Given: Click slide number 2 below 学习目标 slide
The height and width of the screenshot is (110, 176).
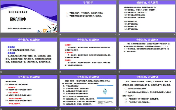Looking at the screenshot, I should [x=115, y=35].
